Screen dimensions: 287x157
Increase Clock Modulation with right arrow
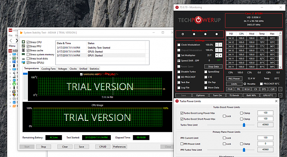pyautogui.click(x=220, y=45)
